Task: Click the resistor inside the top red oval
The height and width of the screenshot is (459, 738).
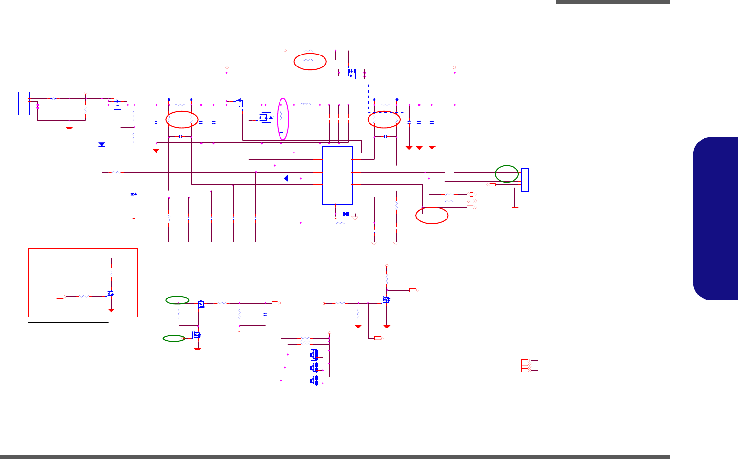Action: [x=309, y=60]
